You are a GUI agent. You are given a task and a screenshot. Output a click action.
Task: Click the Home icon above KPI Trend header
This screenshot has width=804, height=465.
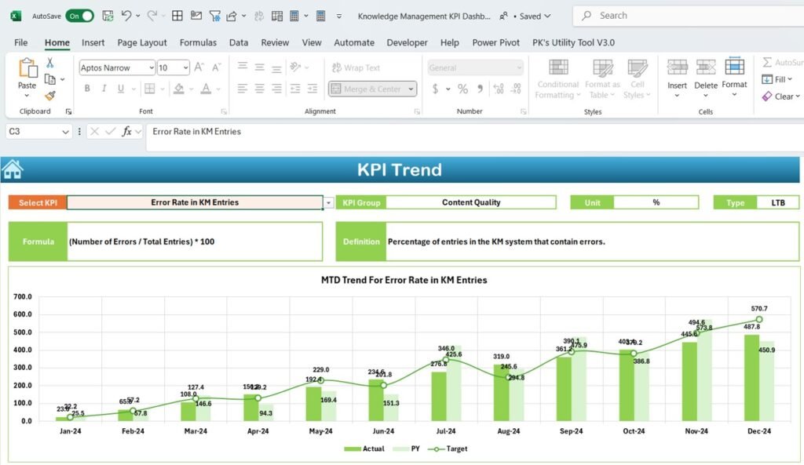(13, 169)
